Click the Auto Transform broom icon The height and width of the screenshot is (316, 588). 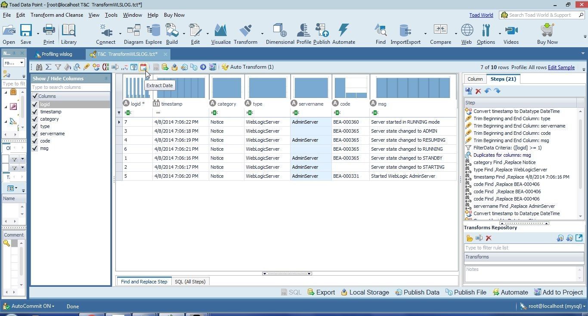click(x=225, y=67)
